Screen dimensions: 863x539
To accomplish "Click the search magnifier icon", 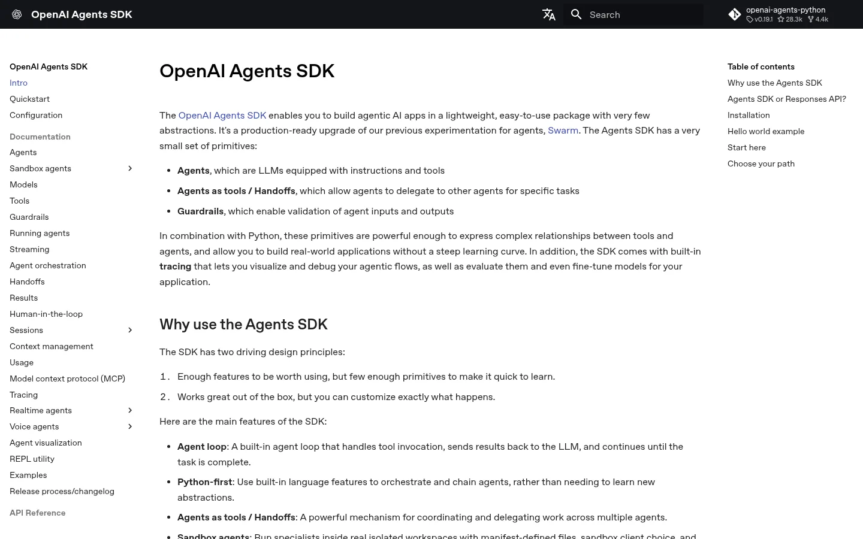I will [577, 14].
